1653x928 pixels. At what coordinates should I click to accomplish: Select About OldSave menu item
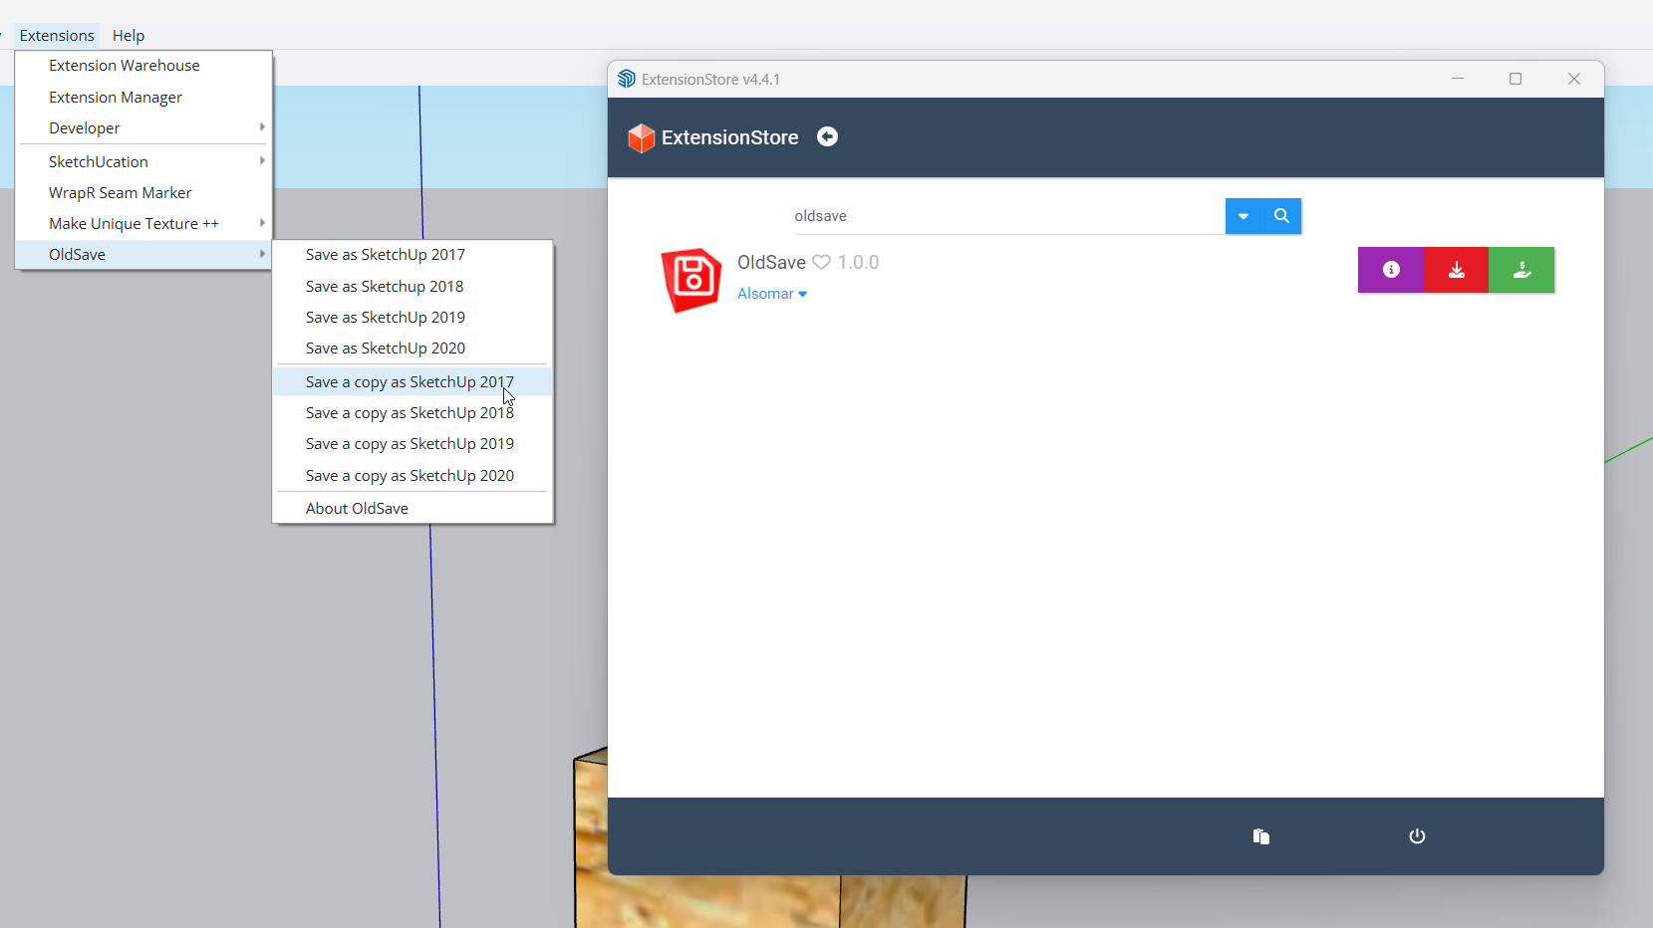(x=413, y=509)
